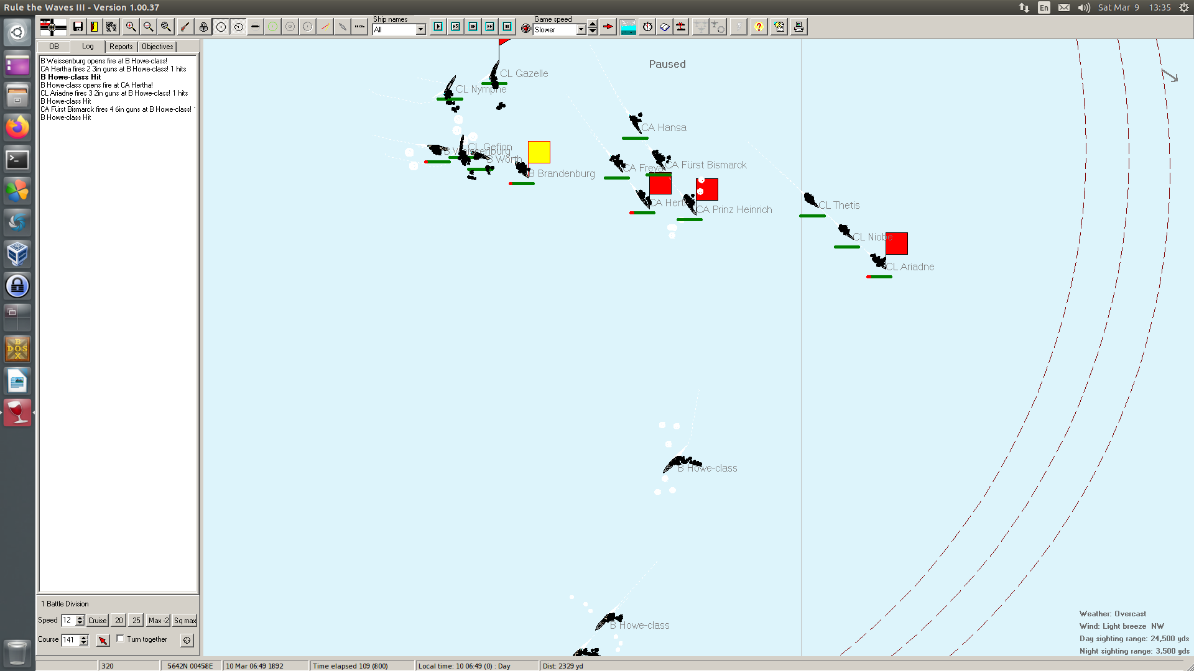This screenshot has width=1194, height=671.
Task: Decrease Course value with down arrow
Action: coord(84,643)
